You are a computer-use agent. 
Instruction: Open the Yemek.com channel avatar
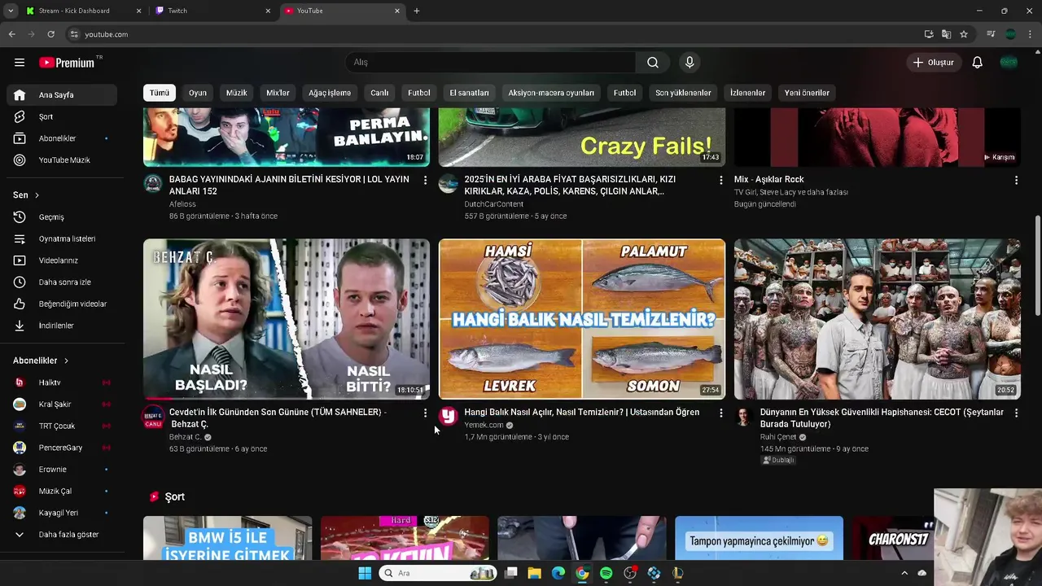tap(449, 417)
